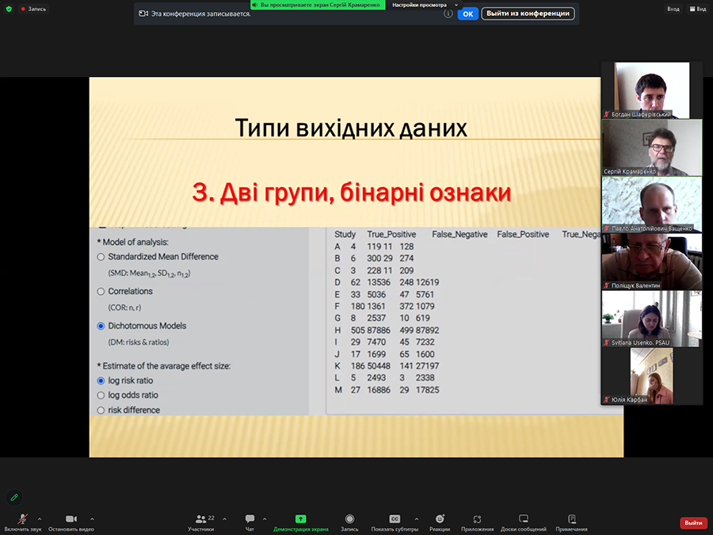
Task: Click the Study column header
Action: [x=345, y=235]
